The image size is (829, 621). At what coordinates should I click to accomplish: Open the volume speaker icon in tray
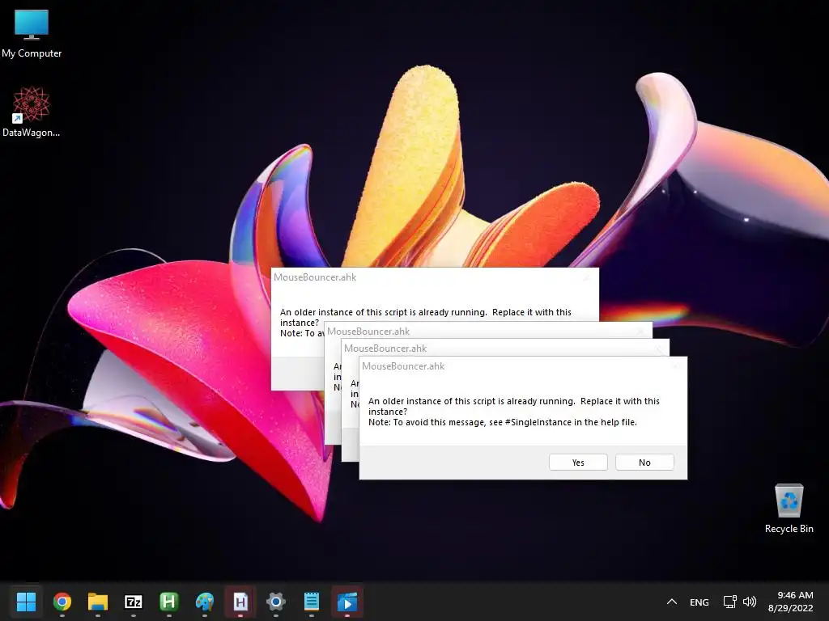(749, 602)
